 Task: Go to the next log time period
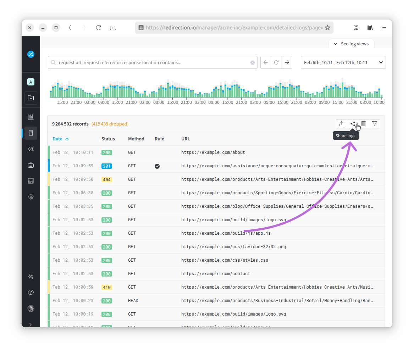287,62
